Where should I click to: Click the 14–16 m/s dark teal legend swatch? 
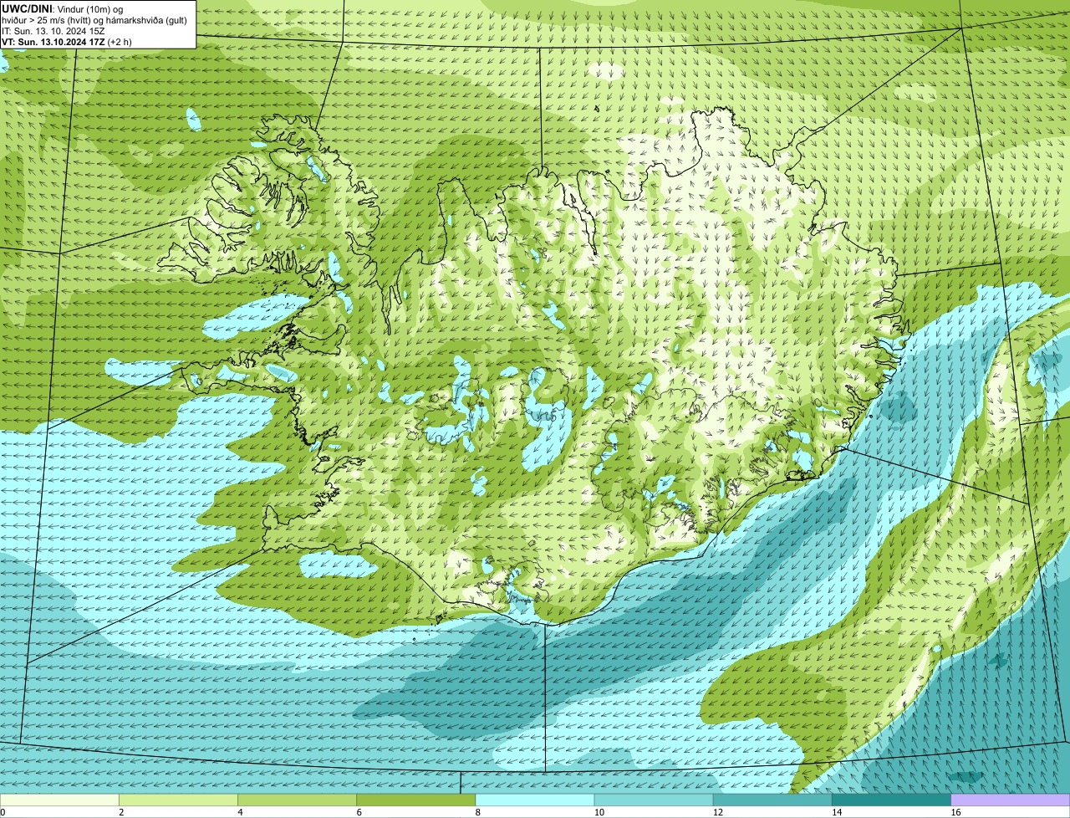[892, 800]
